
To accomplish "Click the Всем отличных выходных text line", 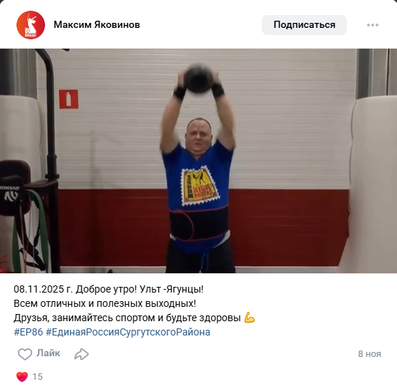I will tap(105, 303).
